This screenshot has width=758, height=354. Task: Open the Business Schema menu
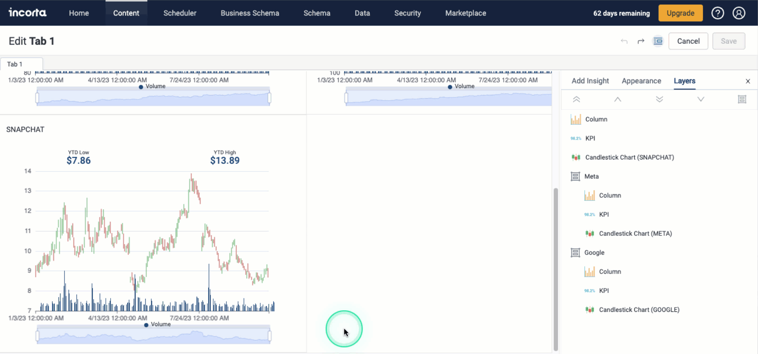[x=250, y=13]
